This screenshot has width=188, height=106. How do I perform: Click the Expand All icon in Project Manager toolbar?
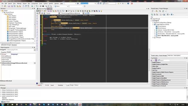pos(155,14)
